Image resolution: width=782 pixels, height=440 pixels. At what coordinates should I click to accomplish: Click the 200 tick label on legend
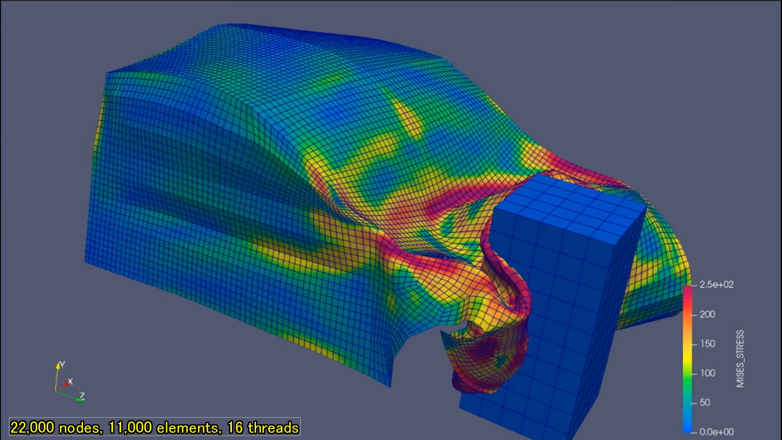point(707,315)
